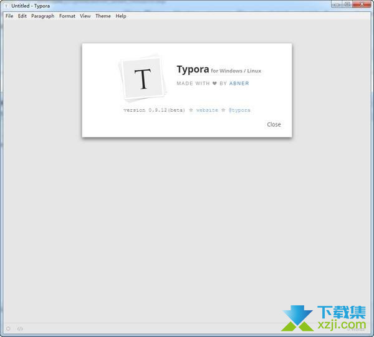Viewport: 374px width, 337px height.
Task: Click the 'for Windows / Linux' text
Action: coord(236,71)
